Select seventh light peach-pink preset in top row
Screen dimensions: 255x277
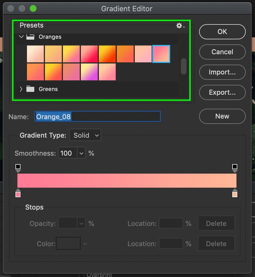click(143, 54)
